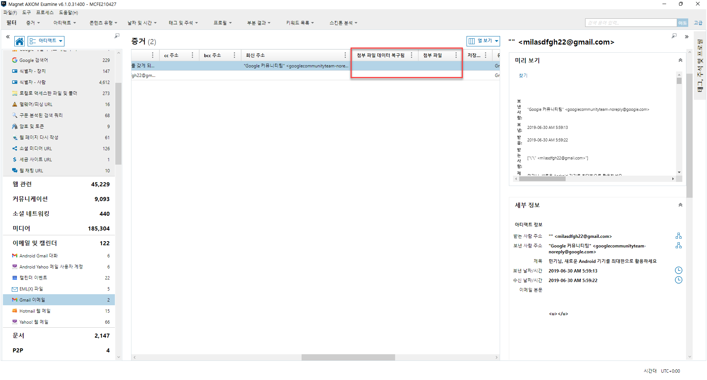
Task: Open the 프로세스 menu
Action: pos(45,13)
